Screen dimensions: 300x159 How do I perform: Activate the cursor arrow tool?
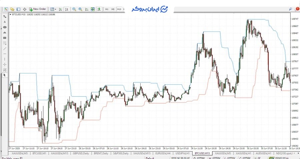pos(5,75)
